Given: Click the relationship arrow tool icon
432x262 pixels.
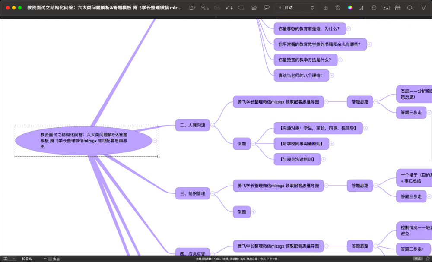Looking at the screenshot, I should point(229,8).
